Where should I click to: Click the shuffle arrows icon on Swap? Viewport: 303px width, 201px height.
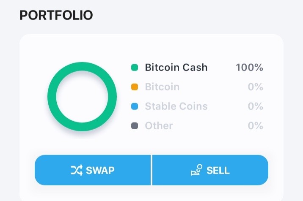[x=77, y=170]
